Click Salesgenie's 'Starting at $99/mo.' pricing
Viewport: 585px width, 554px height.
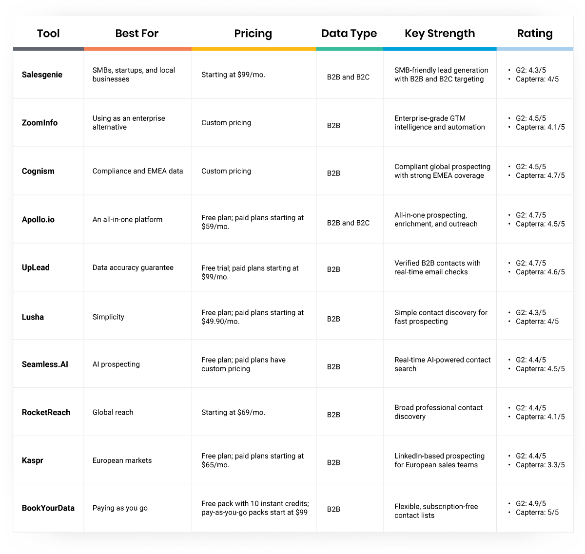(x=233, y=75)
